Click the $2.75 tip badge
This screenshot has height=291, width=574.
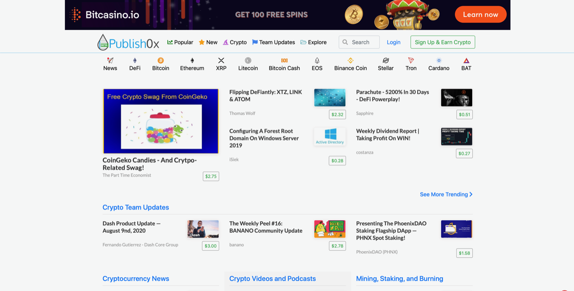[x=211, y=176]
